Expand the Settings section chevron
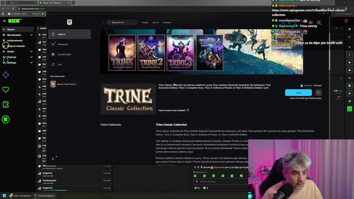Image resolution: width=354 pixels, height=199 pixels. [x=31, y=63]
